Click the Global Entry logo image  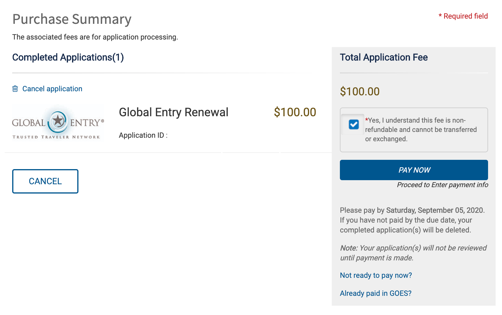pos(58,123)
